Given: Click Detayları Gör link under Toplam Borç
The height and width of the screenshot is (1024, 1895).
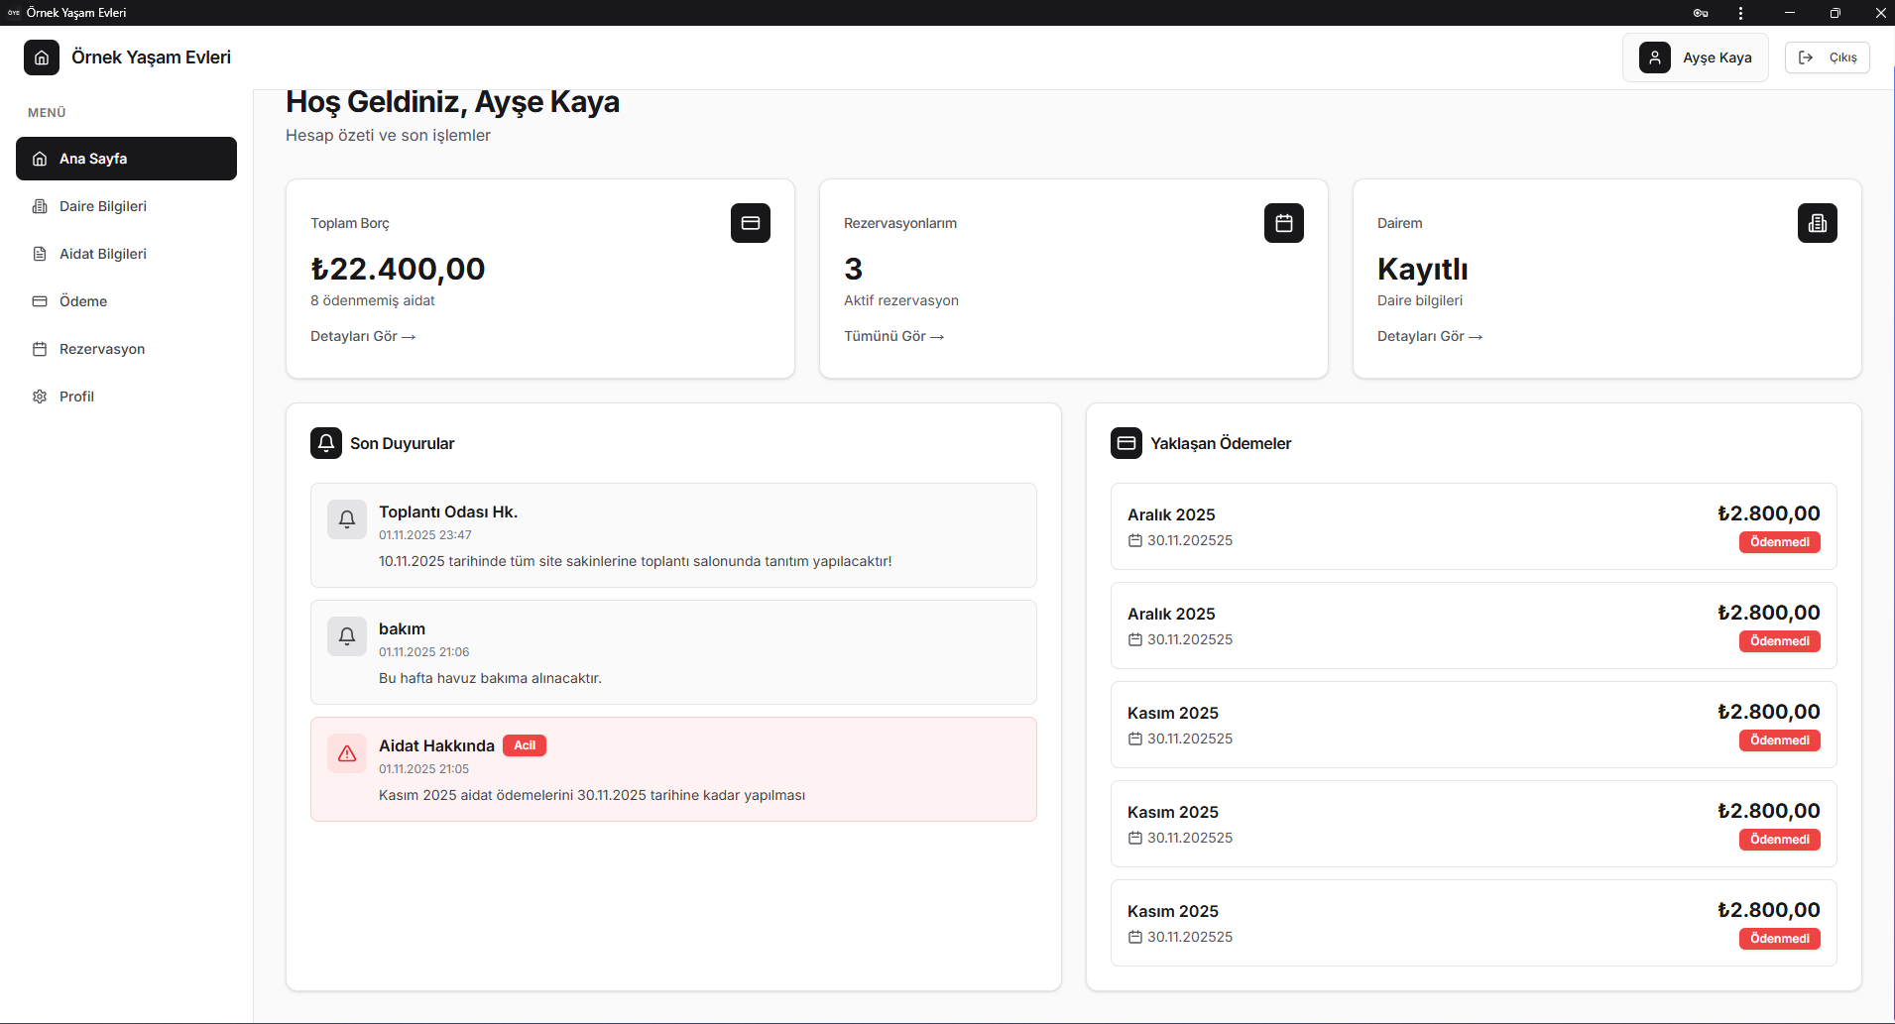Looking at the screenshot, I should [x=362, y=336].
